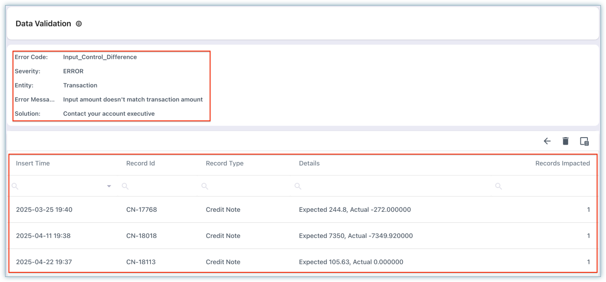Open the column chooser icon
The image size is (606, 282).
[584, 141]
